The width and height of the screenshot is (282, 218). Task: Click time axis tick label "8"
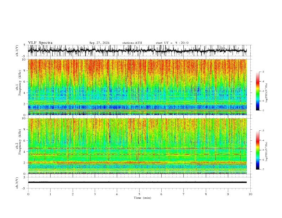206,194
